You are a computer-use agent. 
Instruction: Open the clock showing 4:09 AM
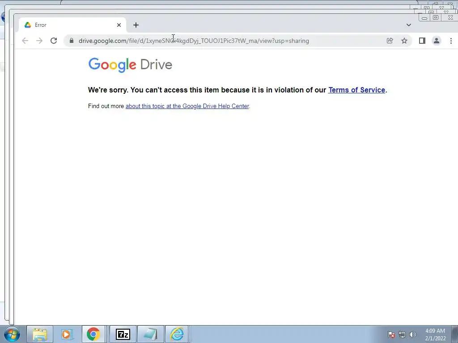[x=435, y=335]
